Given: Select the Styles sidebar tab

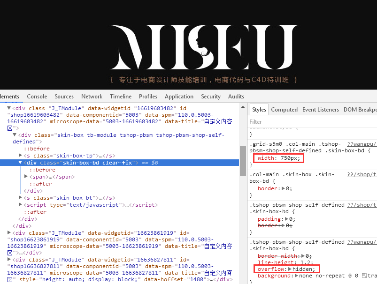Looking at the screenshot, I should (259, 110).
